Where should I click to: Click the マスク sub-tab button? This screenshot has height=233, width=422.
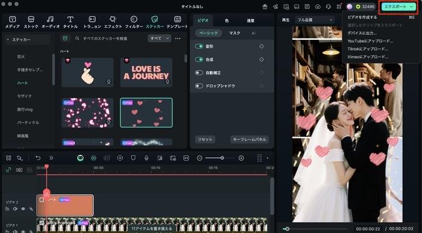coord(235,33)
